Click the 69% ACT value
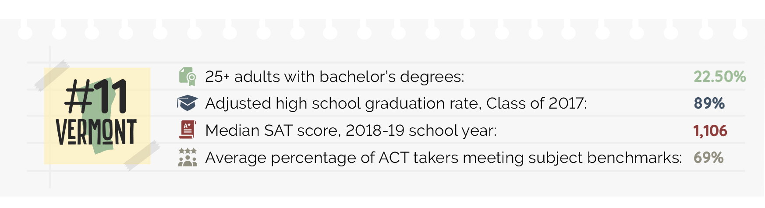Image resolution: width=765 pixels, height=208 pixels. coord(708,158)
